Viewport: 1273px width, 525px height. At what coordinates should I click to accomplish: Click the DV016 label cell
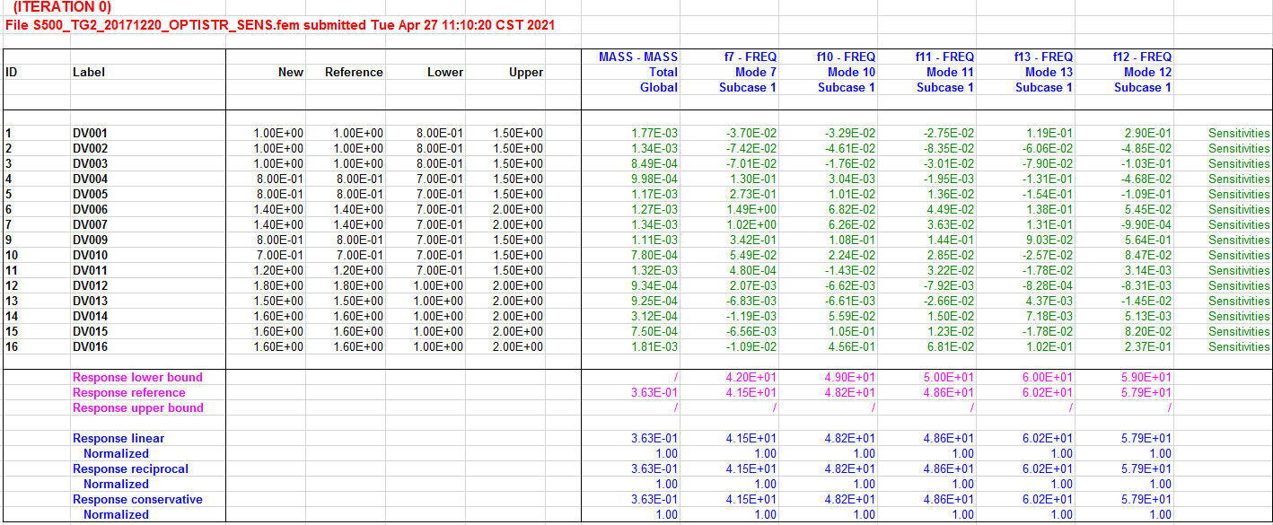pyautogui.click(x=90, y=347)
